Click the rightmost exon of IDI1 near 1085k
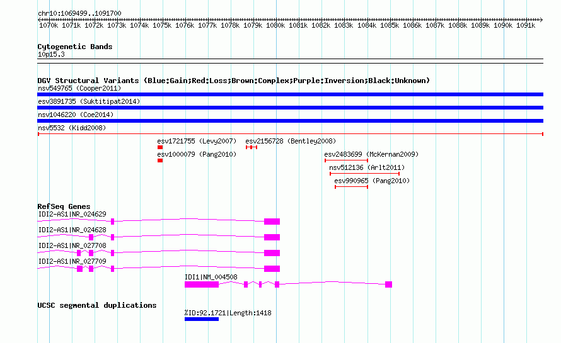This screenshot has width=561, height=343. 388,284
